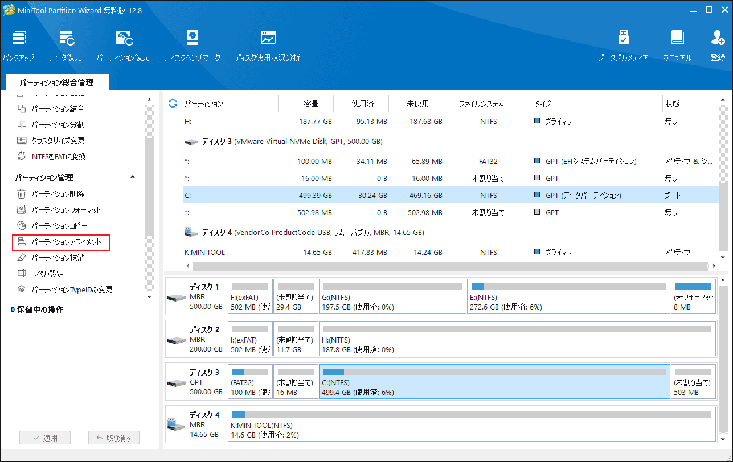The height and width of the screenshot is (462, 733).
Task: Open the マニュアル
Action: 677,46
